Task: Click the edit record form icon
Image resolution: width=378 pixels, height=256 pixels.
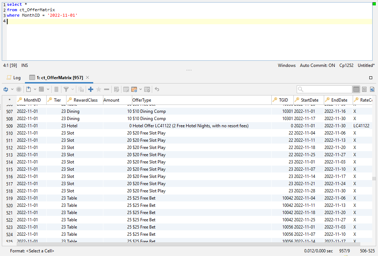Action: [x=116, y=89]
